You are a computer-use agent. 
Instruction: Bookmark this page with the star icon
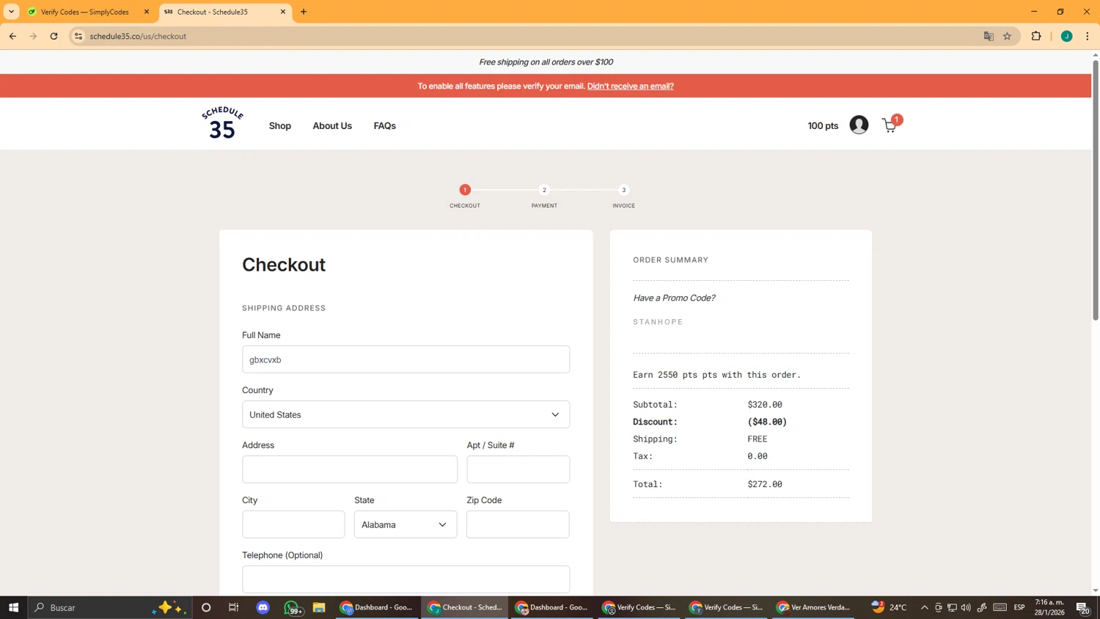pyautogui.click(x=1007, y=36)
